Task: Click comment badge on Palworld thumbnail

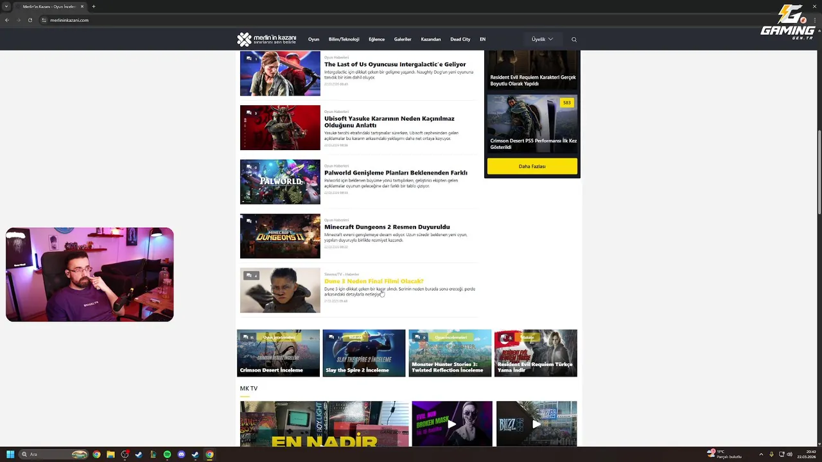Action: (252, 167)
